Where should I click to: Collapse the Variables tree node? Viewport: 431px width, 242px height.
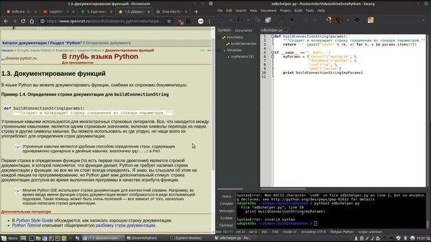[219, 50]
